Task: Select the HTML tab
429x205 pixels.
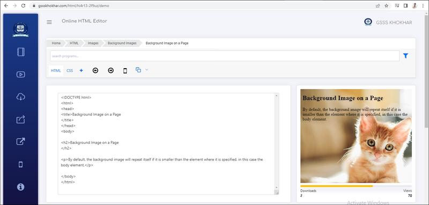Action: click(56, 71)
